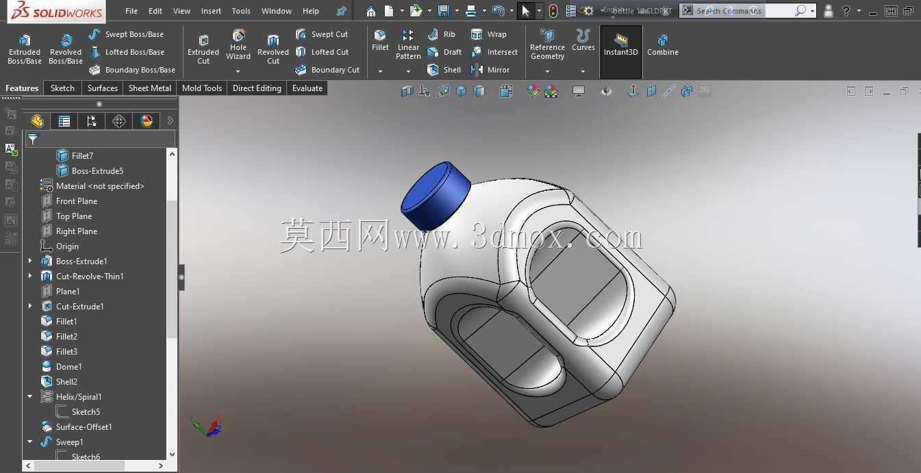Image resolution: width=921 pixels, height=473 pixels.
Task: Expand the Boss-Extrude1 feature node
Action: tap(30, 261)
